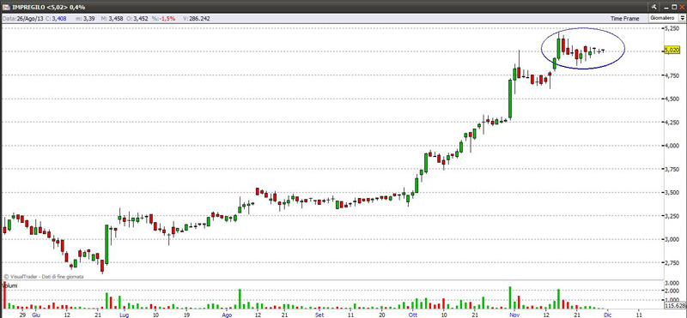Screen dimensions: 687x318
Task: Click the 3,250 price axis label
Action: (x=672, y=216)
